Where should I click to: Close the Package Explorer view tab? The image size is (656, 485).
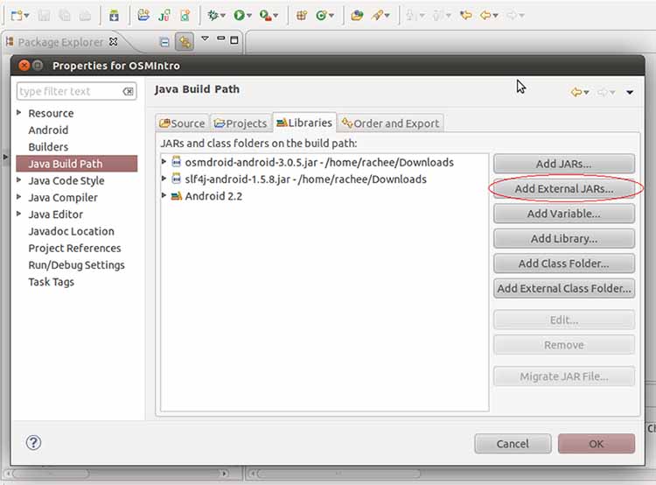(113, 42)
